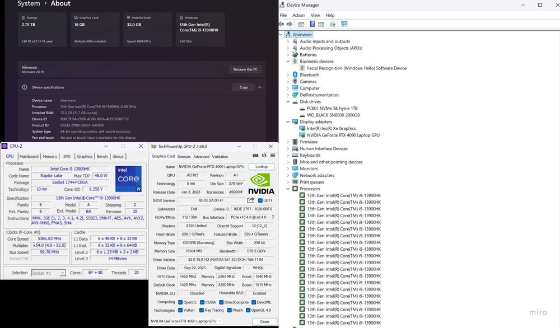This screenshot has height=328, width=560.
Task: Collapse the Device specifications section chevron
Action: point(260,87)
